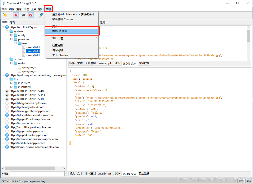
Task: Open the bottom JSON tab
Action: 117,174
